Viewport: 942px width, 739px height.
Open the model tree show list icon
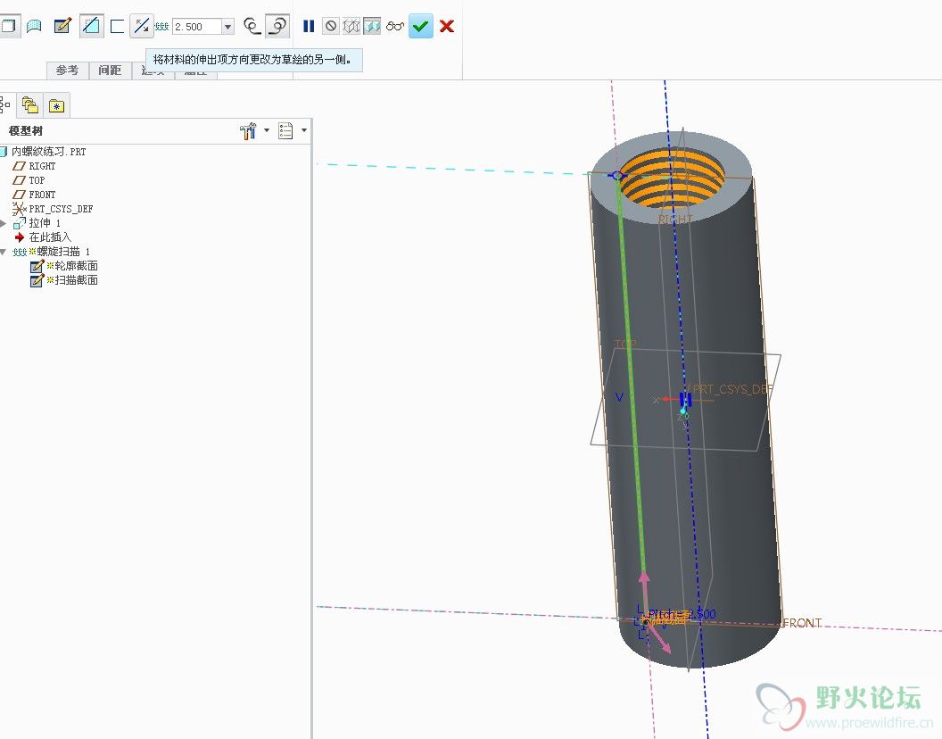pos(285,130)
